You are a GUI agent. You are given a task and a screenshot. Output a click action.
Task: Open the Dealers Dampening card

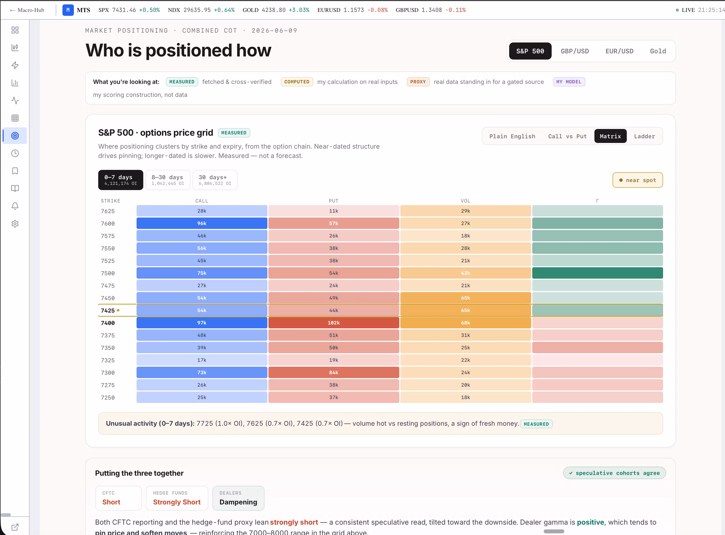238,498
